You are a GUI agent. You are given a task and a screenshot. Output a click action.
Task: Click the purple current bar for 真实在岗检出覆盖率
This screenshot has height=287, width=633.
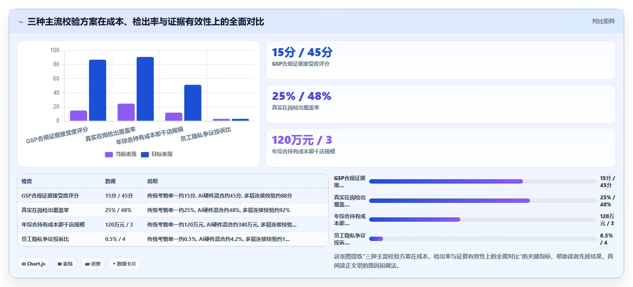point(126,112)
